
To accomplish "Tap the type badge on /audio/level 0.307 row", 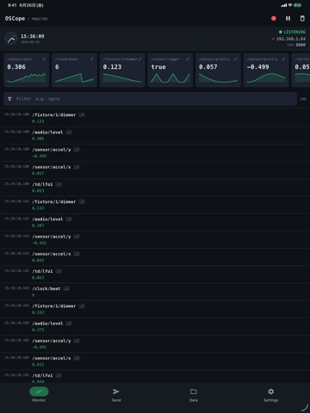I will point(69,219).
